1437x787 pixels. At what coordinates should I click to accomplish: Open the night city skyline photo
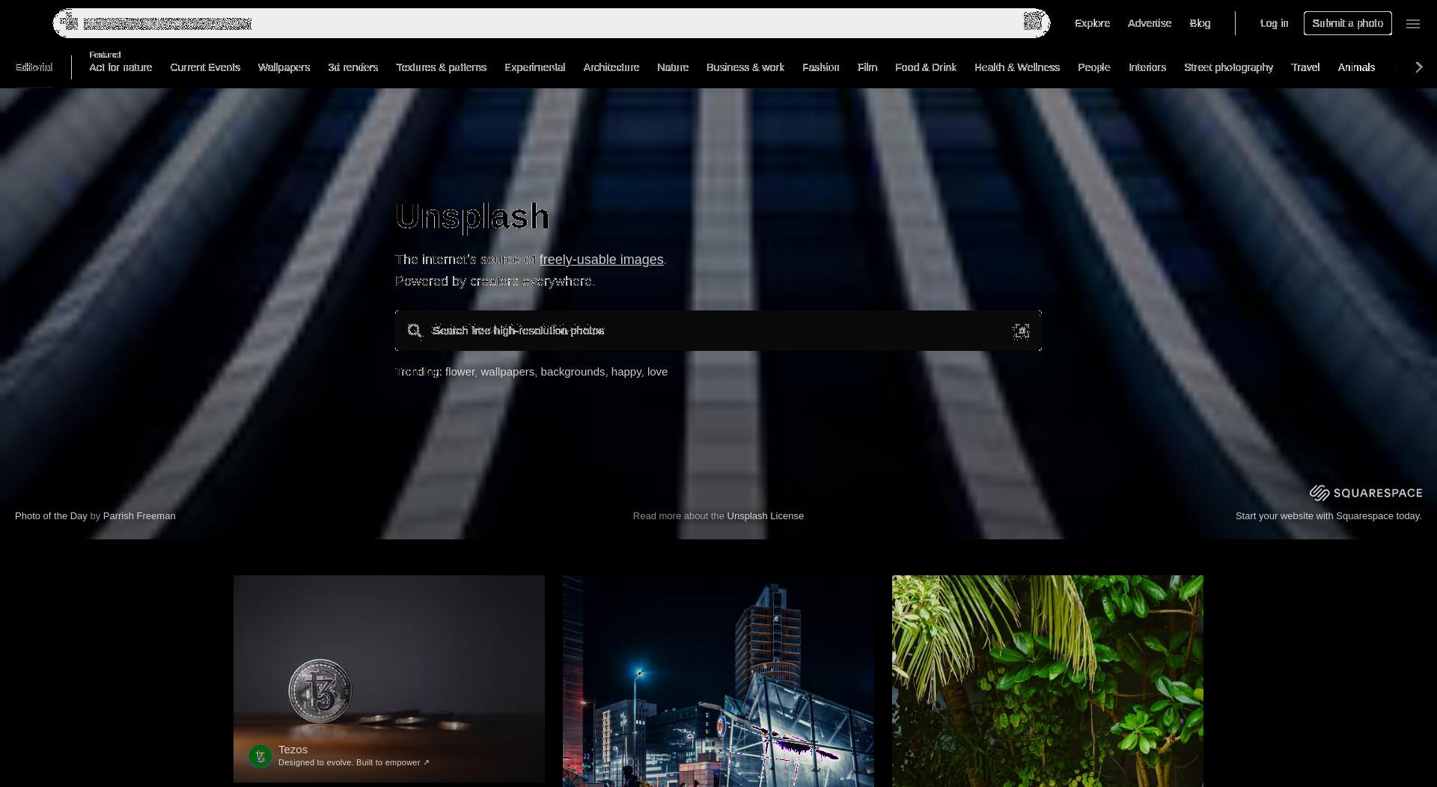(718, 681)
